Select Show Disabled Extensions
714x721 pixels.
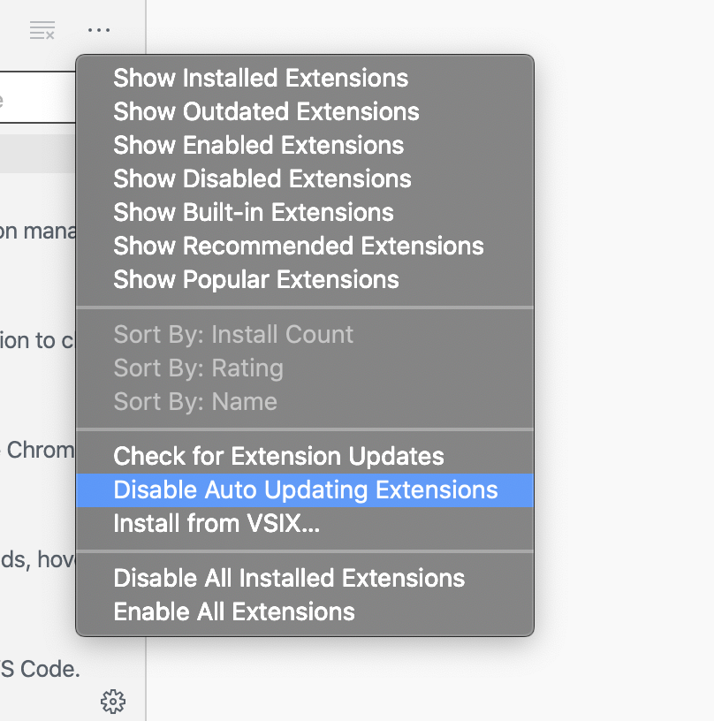(x=262, y=178)
